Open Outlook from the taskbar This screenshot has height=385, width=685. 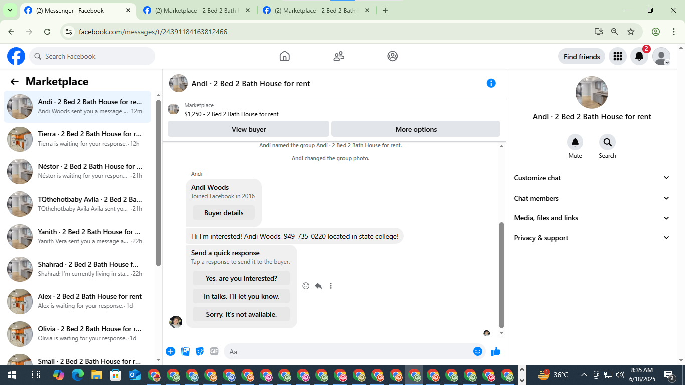point(134,375)
